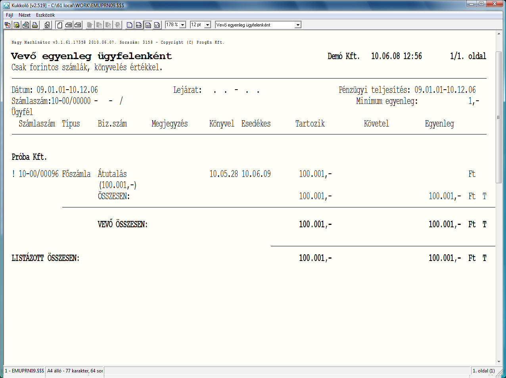Click the 1/1 actual size view icon
506x378 pixels.
tap(157, 25)
